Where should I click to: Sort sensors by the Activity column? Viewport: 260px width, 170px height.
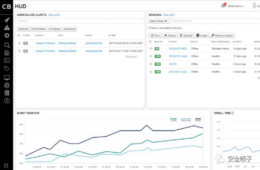pos(237,42)
